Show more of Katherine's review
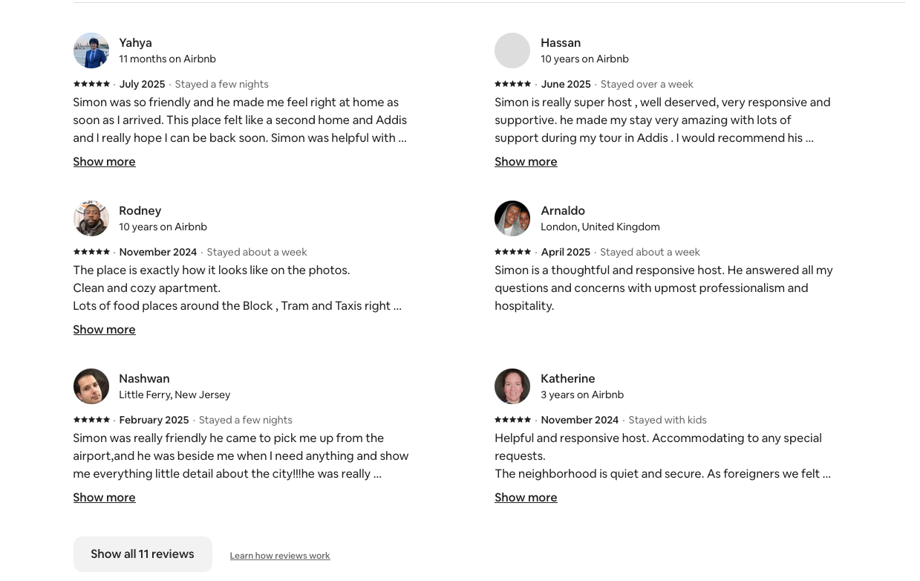The height and width of the screenshot is (581, 920). coord(526,498)
